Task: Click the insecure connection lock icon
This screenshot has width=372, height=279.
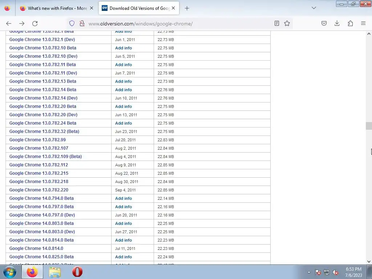Action: 82,23
